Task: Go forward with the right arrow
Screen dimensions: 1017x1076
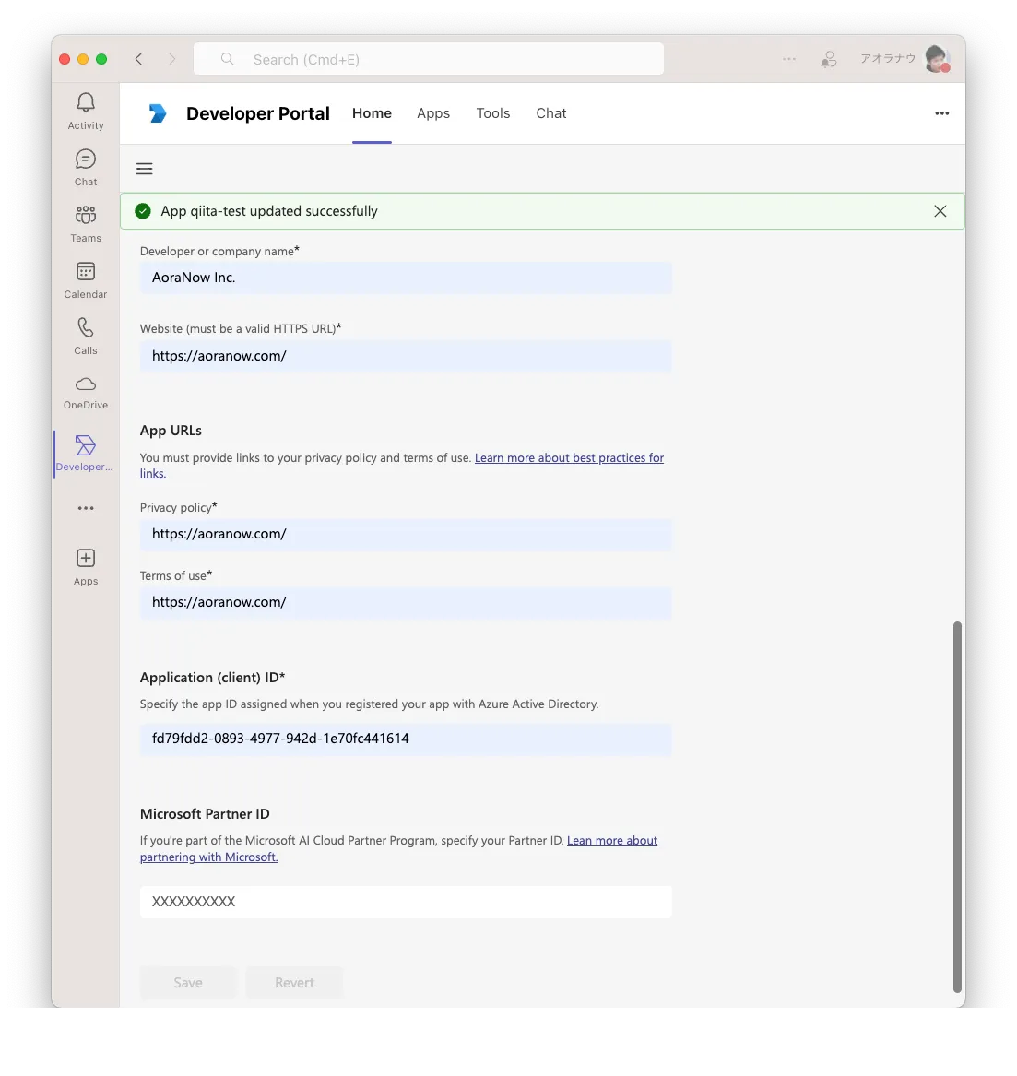Action: [x=171, y=59]
